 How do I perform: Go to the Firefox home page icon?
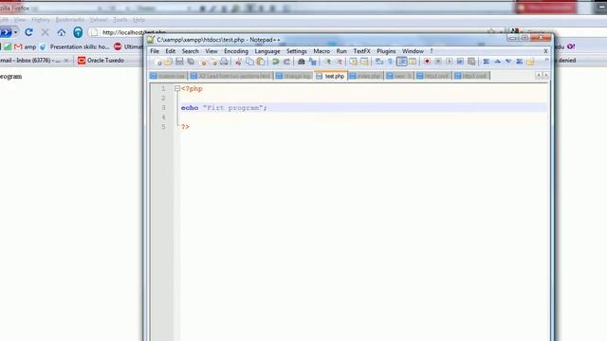[61, 32]
